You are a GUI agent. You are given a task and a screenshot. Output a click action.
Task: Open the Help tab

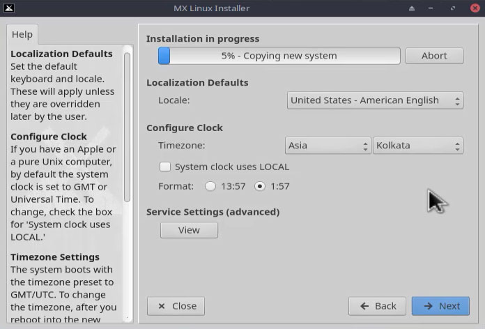(x=22, y=34)
